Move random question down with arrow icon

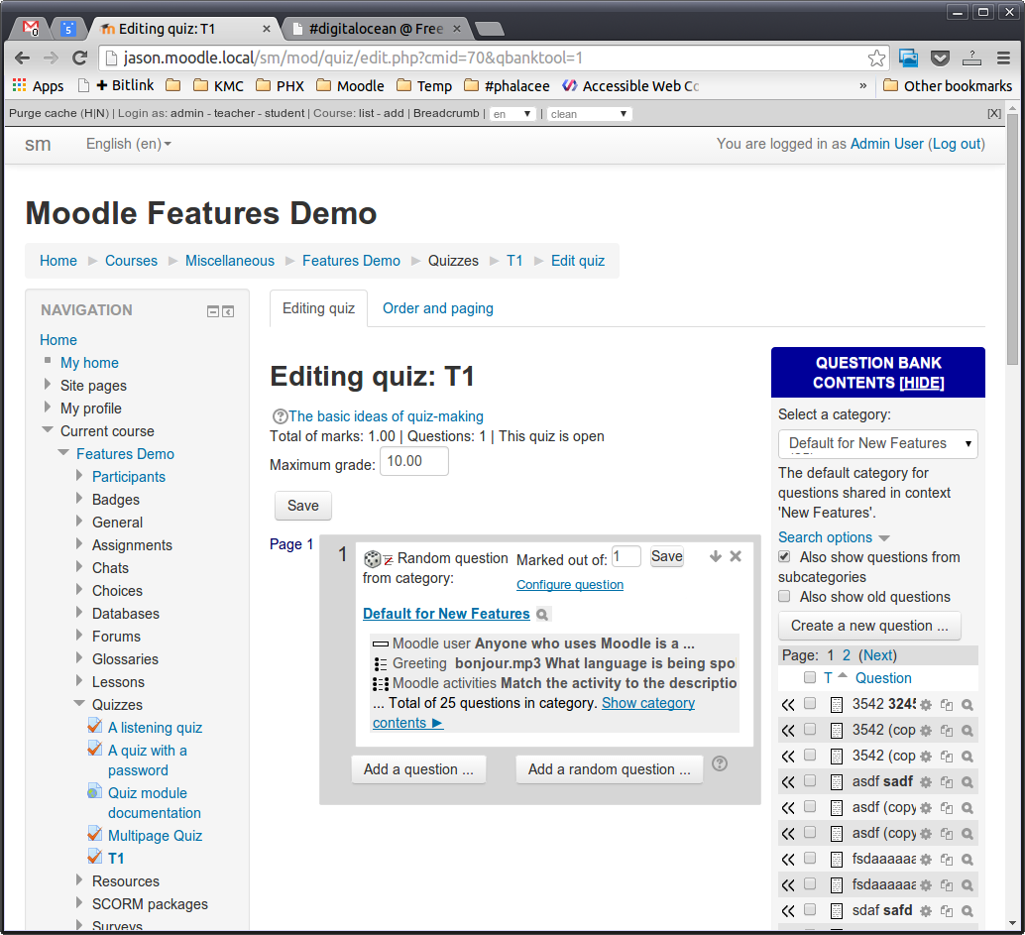[x=715, y=556]
